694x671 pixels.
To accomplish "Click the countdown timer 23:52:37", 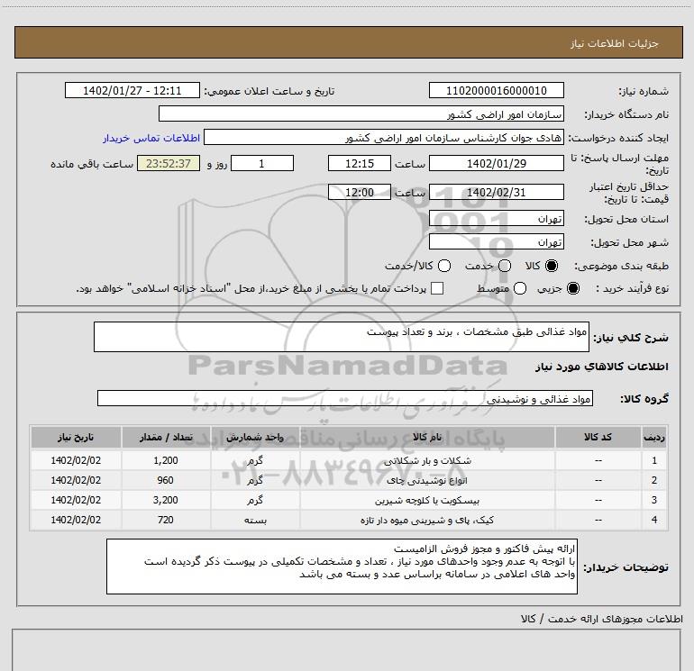I will pos(169,164).
